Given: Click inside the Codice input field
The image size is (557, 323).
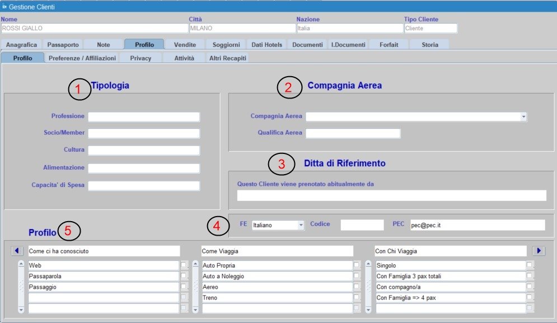Looking at the screenshot, I should click(x=361, y=224).
